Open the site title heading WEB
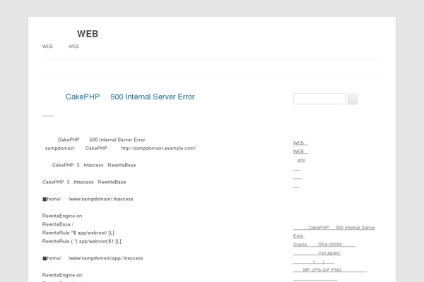 click(88, 34)
